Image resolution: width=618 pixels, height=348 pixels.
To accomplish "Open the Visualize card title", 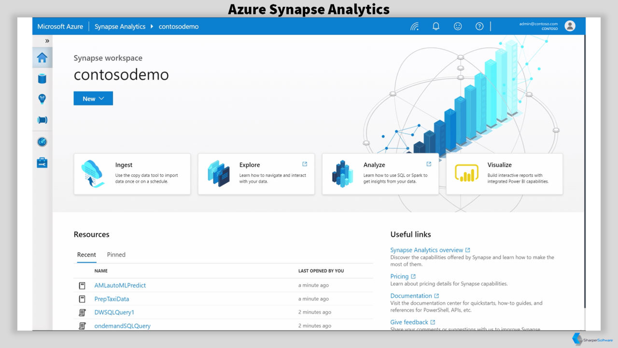I will pyautogui.click(x=500, y=165).
